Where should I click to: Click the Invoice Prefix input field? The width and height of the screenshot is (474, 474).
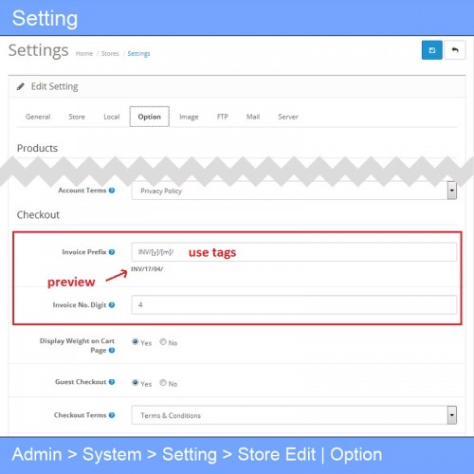point(294,252)
